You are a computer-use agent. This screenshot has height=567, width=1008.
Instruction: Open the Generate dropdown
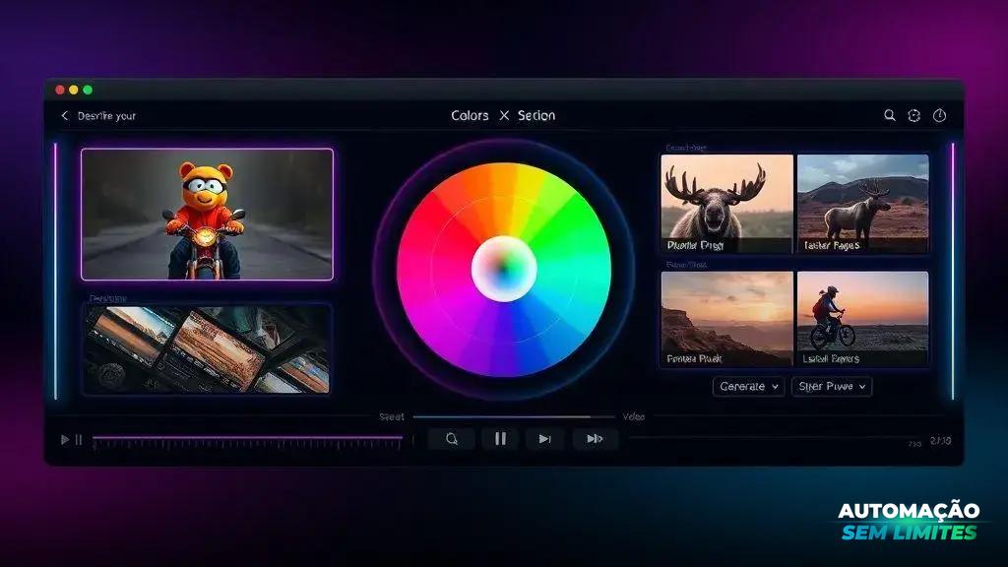748,386
